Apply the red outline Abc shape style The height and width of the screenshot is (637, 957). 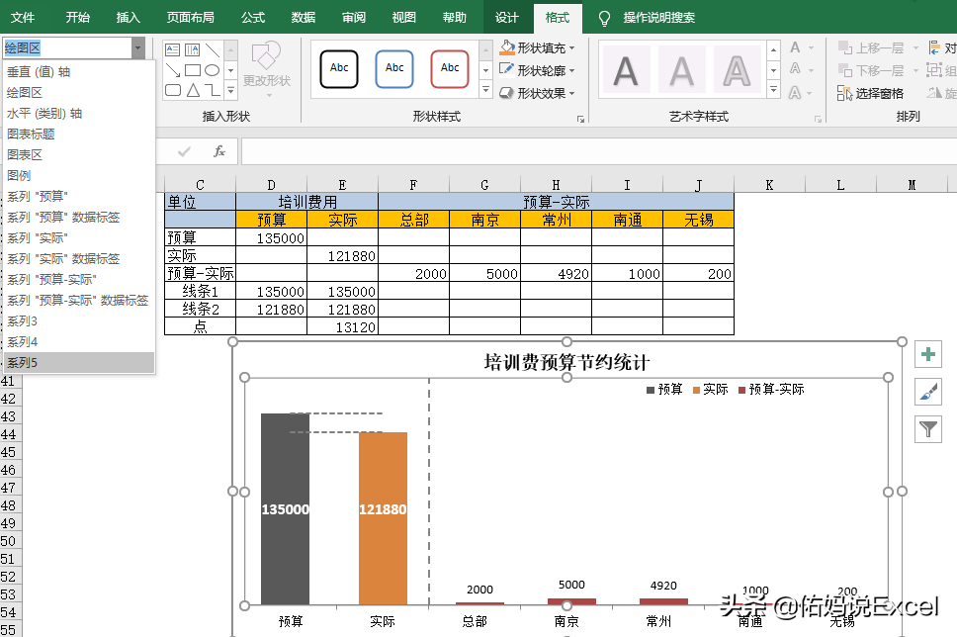pos(450,68)
